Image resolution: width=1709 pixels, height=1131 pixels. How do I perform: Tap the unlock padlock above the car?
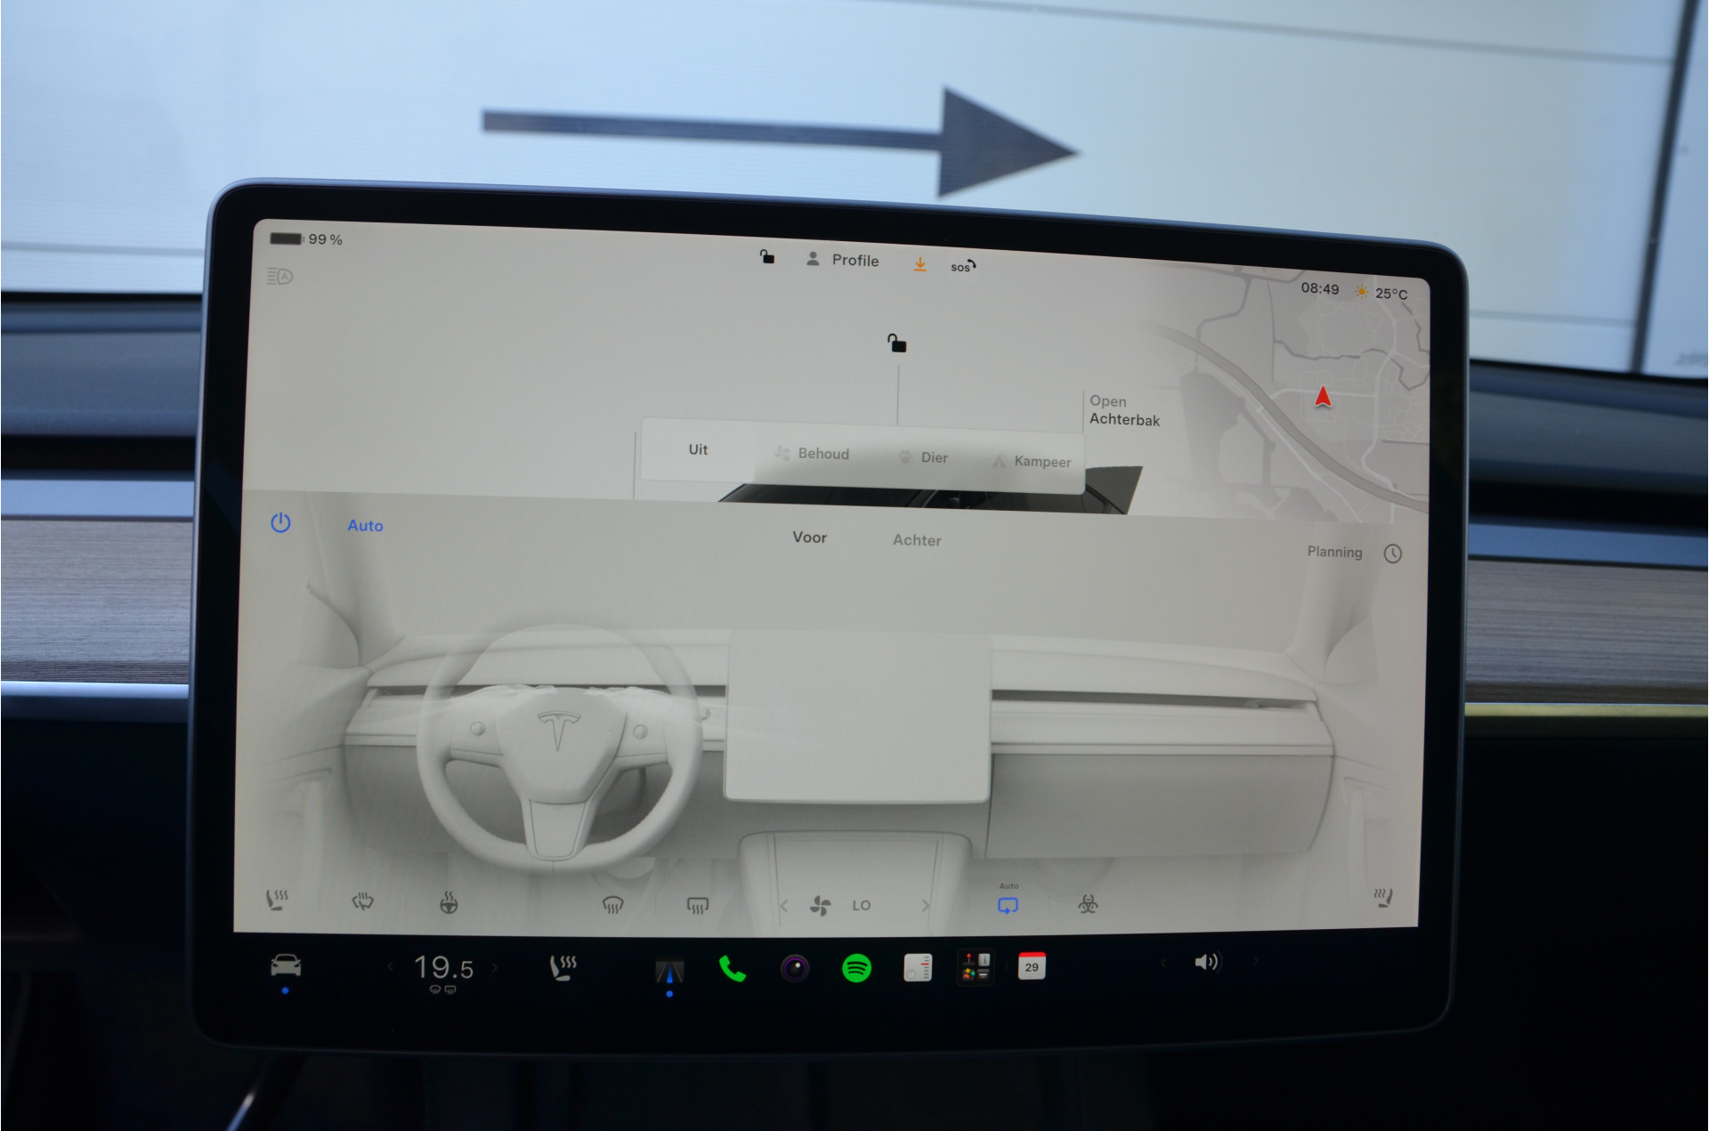(897, 343)
